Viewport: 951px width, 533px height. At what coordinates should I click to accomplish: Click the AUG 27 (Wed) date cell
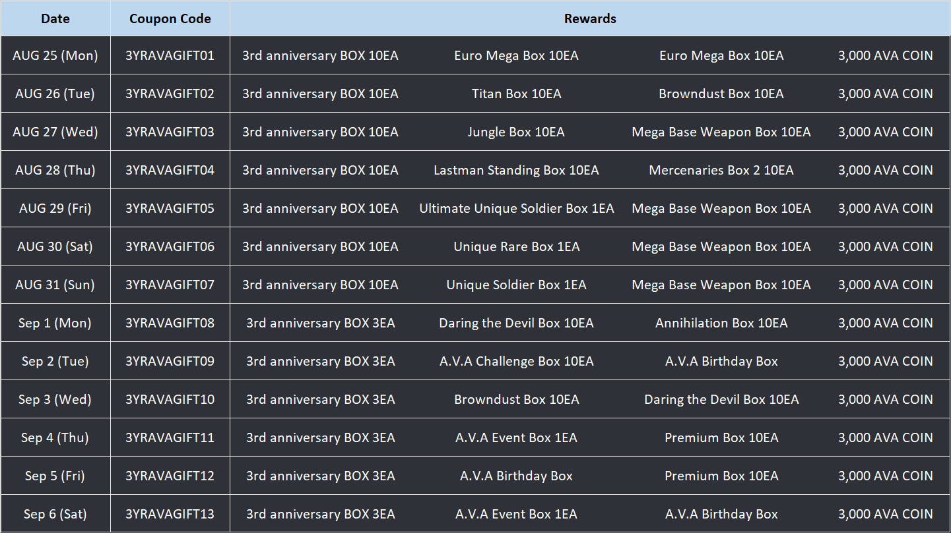55,132
